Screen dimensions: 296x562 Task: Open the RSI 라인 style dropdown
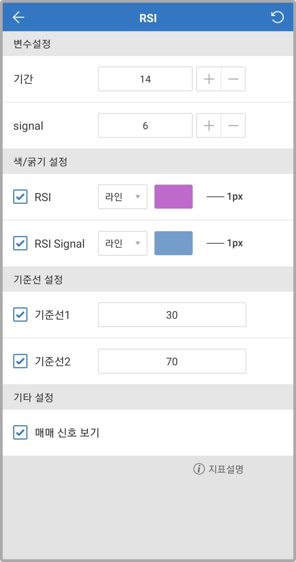click(x=122, y=196)
